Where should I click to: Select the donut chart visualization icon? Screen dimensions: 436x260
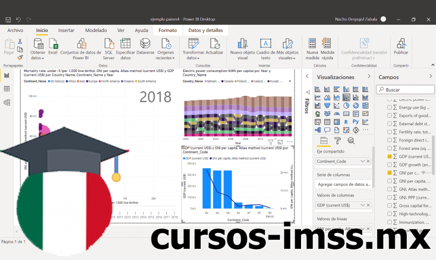[356, 106]
